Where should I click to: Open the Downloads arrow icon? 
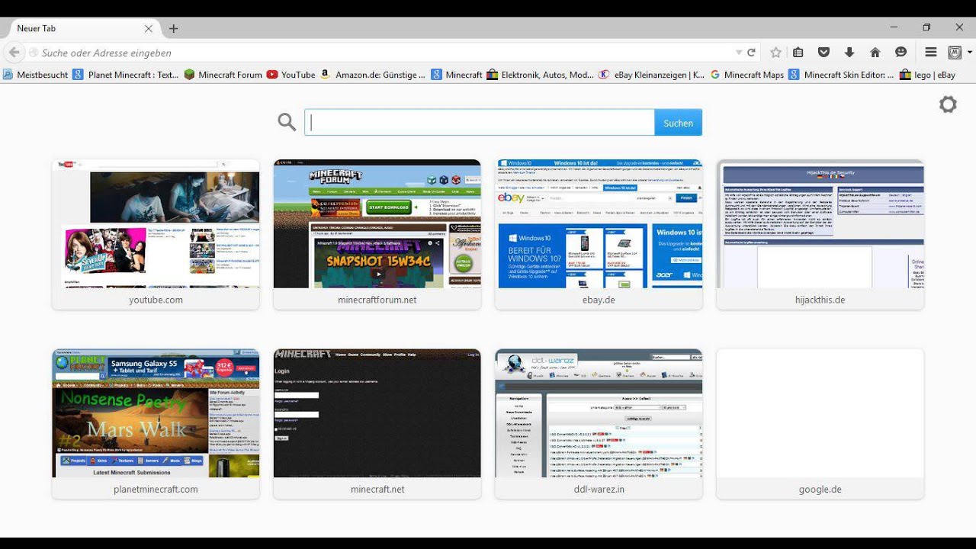click(849, 53)
